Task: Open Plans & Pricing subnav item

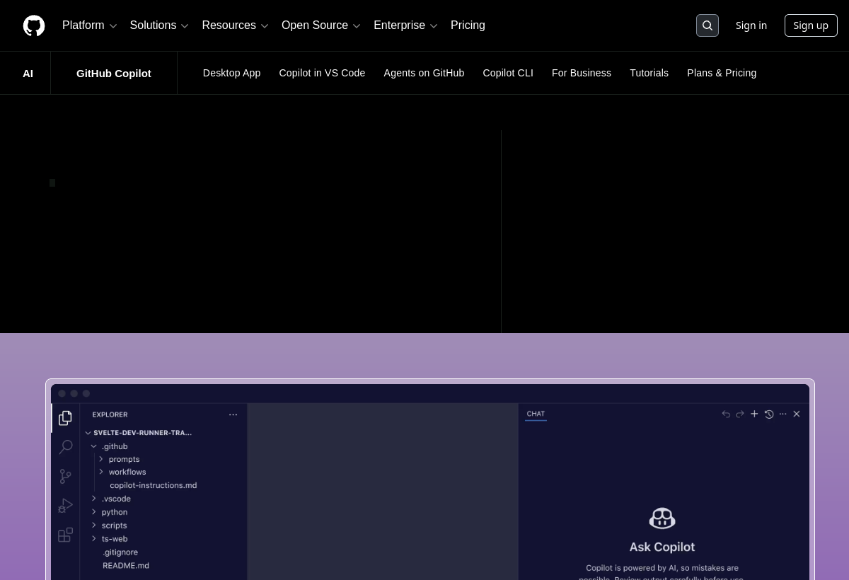Action: tap(722, 73)
